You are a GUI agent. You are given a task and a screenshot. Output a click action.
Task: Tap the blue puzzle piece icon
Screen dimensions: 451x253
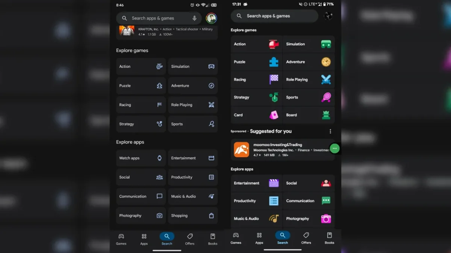point(274,62)
